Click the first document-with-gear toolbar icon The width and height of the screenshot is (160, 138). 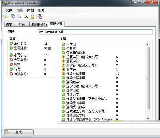pyautogui.click(x=13, y=16)
